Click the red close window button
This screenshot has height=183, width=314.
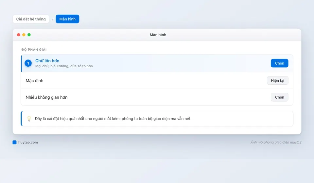[x=19, y=35]
